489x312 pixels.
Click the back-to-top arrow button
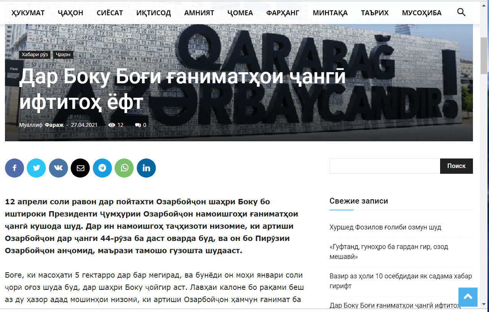(468, 297)
